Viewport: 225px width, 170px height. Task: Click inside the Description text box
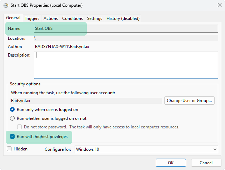click(126, 65)
